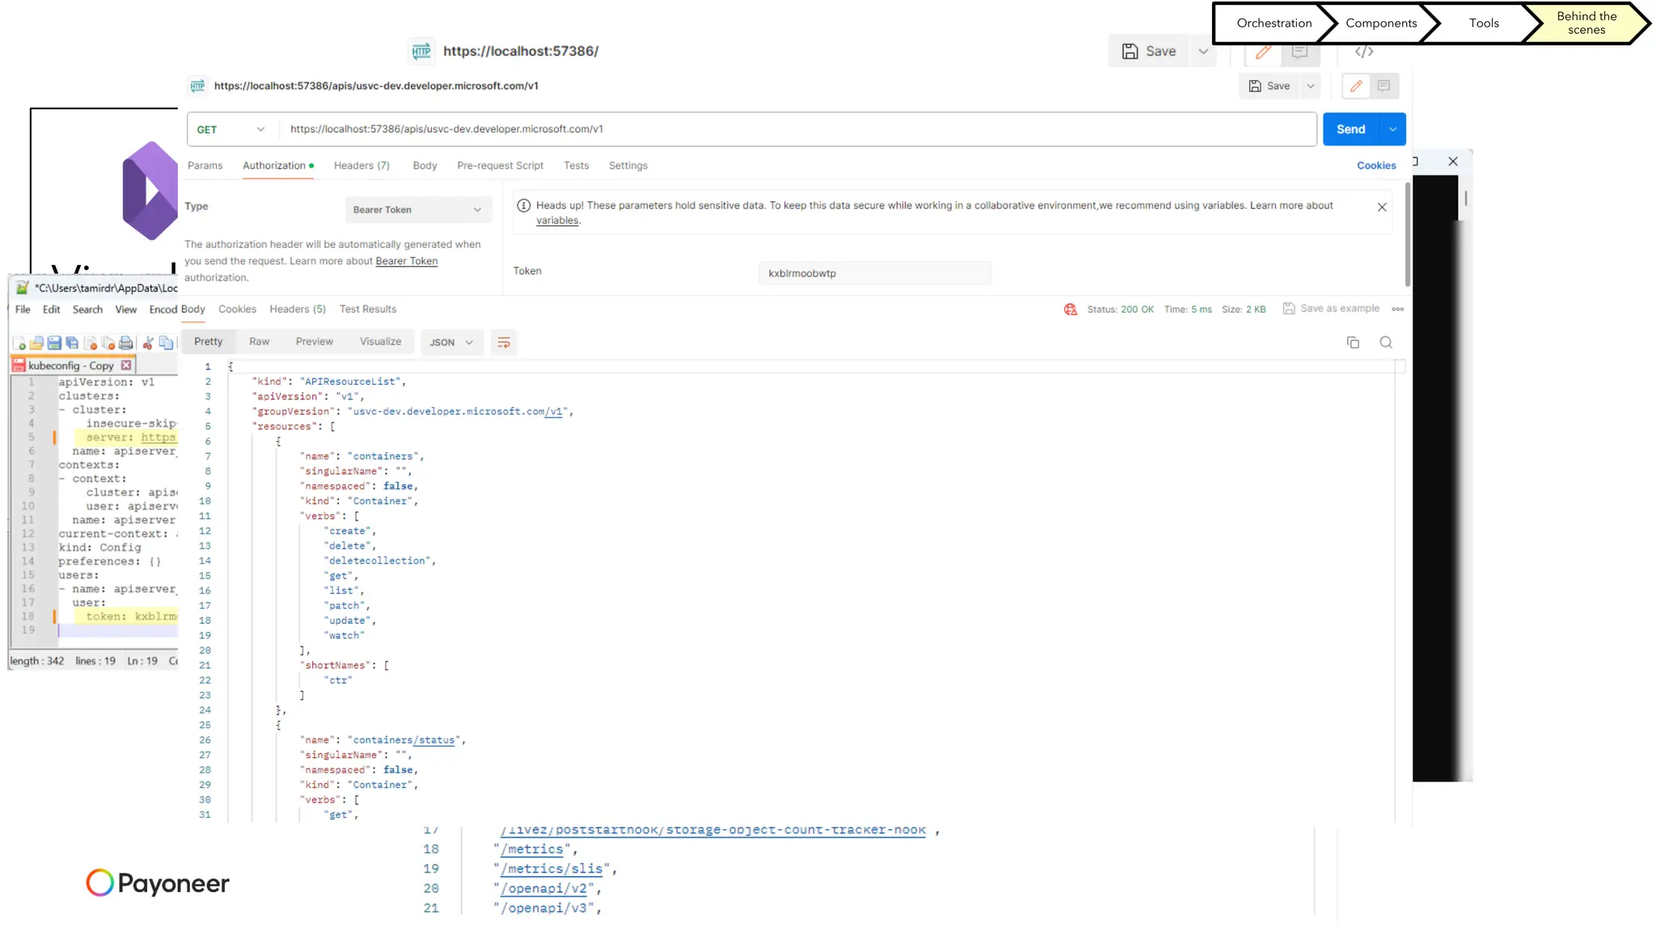Open the JSON format dropdown
Viewport: 1656px width, 931px height.
point(451,343)
